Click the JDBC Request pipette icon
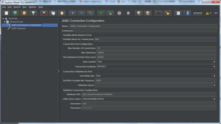Viewport: 221px width, 124px height. point(9,28)
